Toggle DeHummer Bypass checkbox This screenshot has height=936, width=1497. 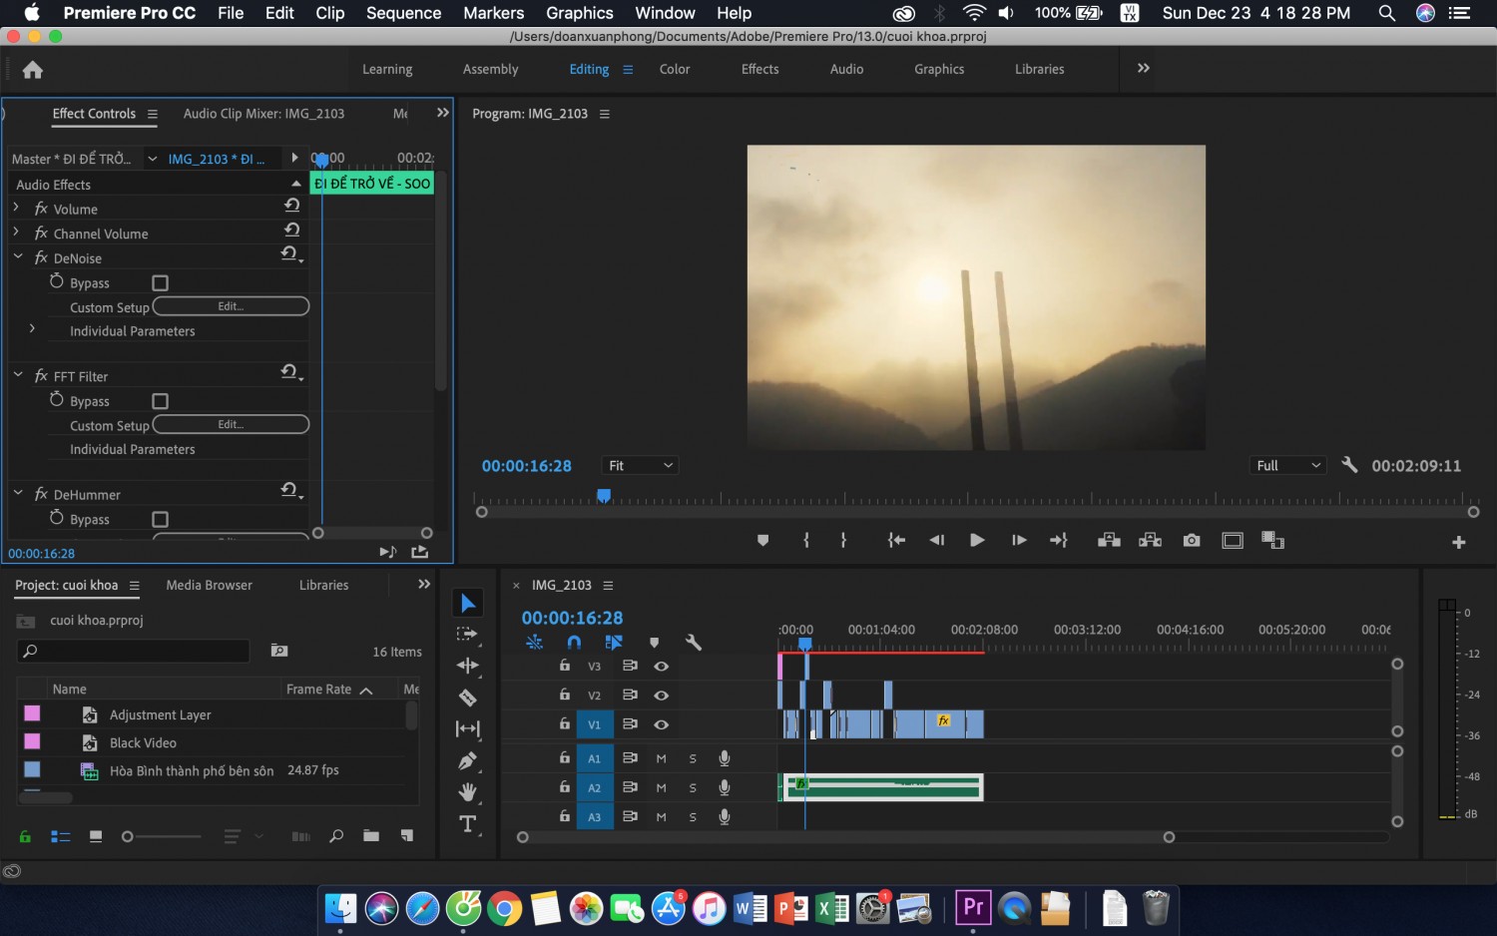[x=160, y=520]
